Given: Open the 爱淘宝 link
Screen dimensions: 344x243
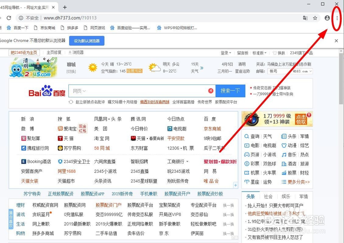Looking at the screenshot, I should (x=67, y=129).
